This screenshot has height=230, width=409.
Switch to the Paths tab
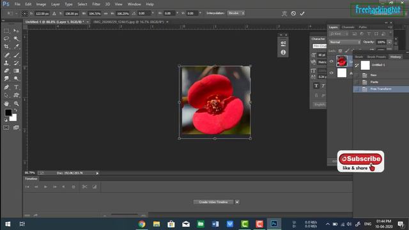point(362,27)
